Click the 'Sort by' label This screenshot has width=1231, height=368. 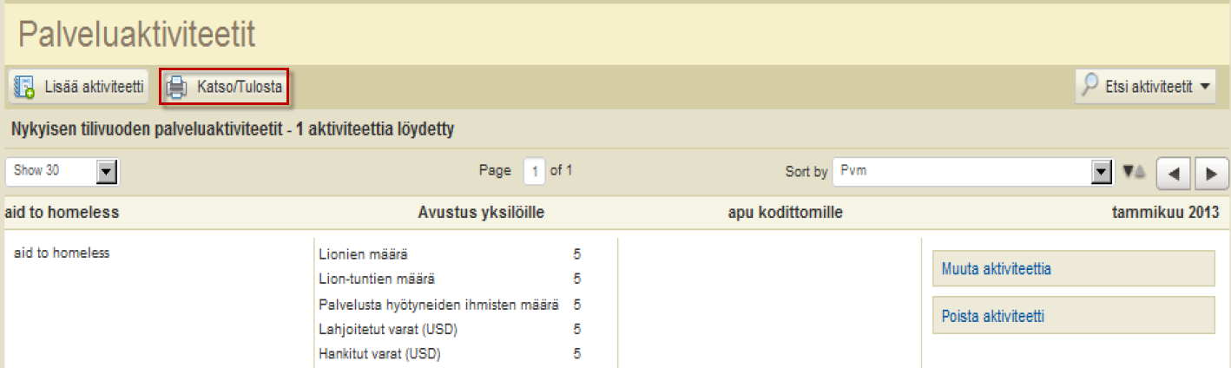(x=806, y=172)
